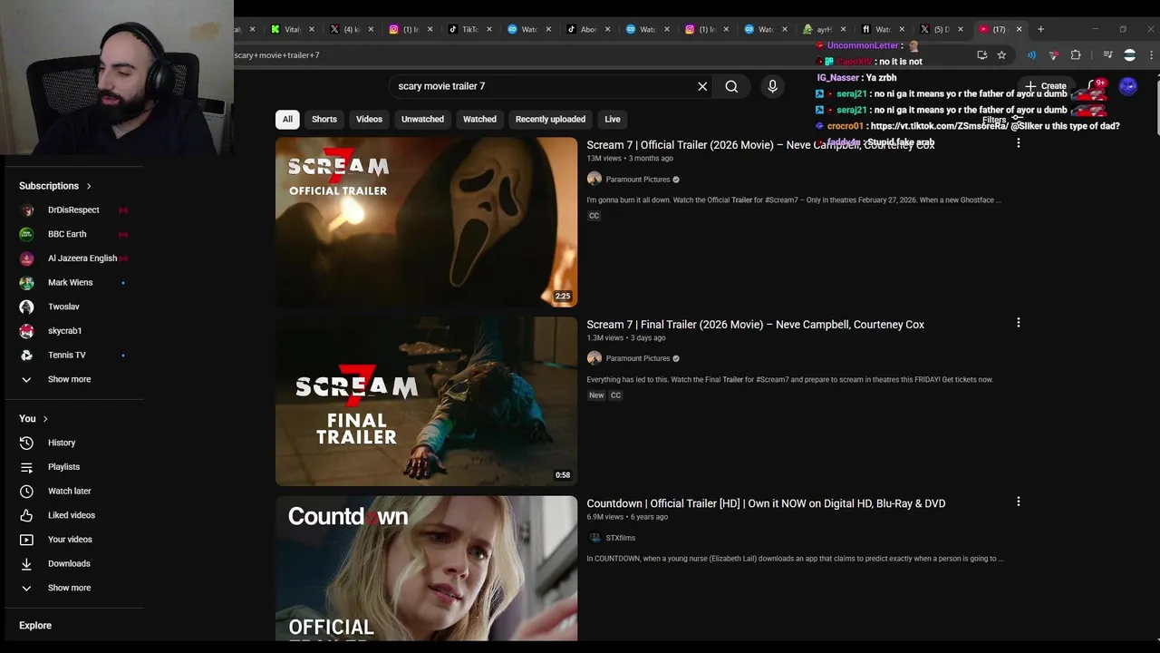Click install/cast icon in address bar

tap(981, 55)
